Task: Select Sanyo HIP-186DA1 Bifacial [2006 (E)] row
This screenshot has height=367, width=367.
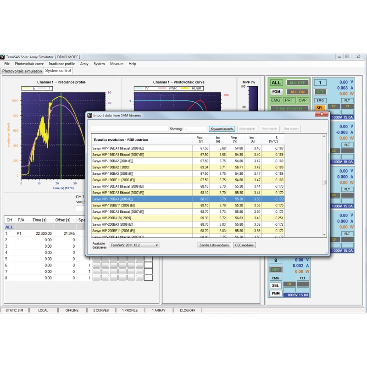Action: tap(188, 148)
